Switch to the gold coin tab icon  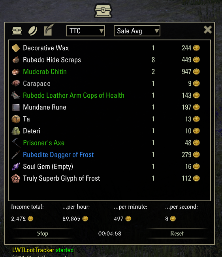(33, 31)
